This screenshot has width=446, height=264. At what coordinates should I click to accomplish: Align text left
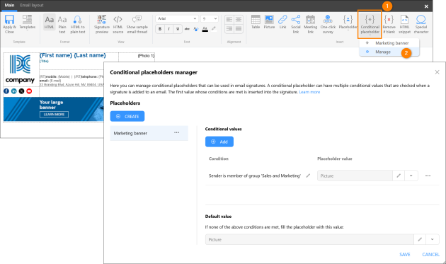(x=229, y=20)
